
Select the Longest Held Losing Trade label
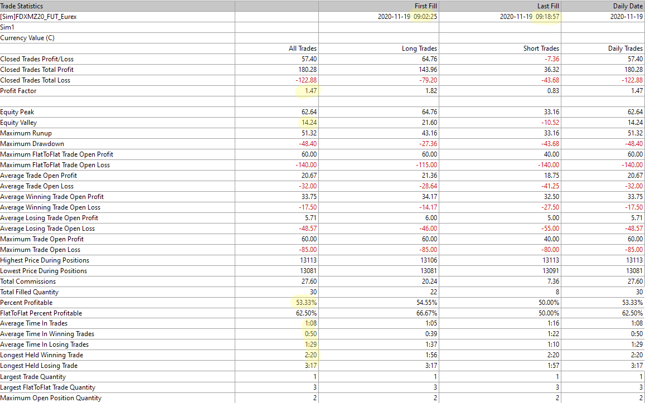[x=39, y=366]
